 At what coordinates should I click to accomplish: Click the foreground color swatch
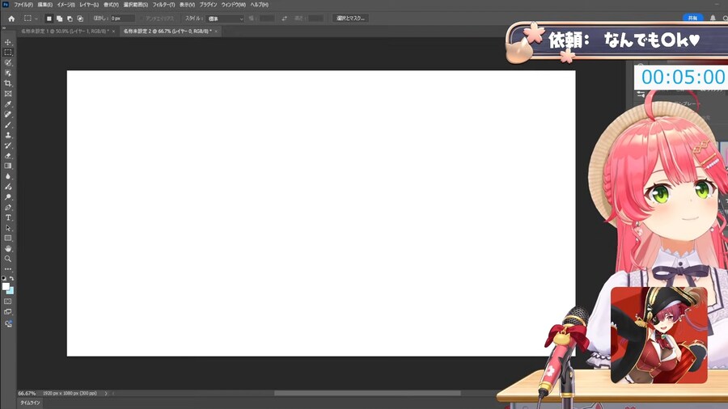tap(6, 287)
